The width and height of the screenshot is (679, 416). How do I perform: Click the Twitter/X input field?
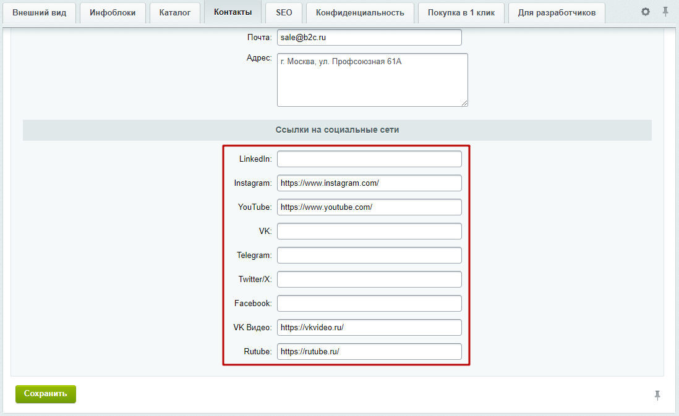tap(369, 280)
